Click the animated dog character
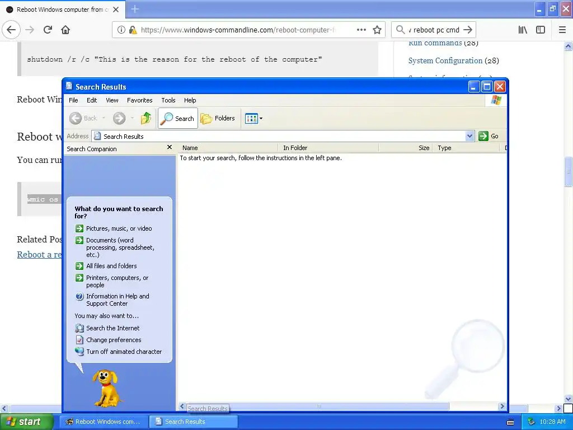Image resolution: width=573 pixels, height=430 pixels. click(106, 388)
